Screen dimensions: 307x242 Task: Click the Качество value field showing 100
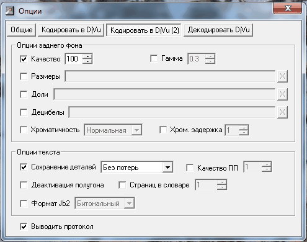[74, 59]
